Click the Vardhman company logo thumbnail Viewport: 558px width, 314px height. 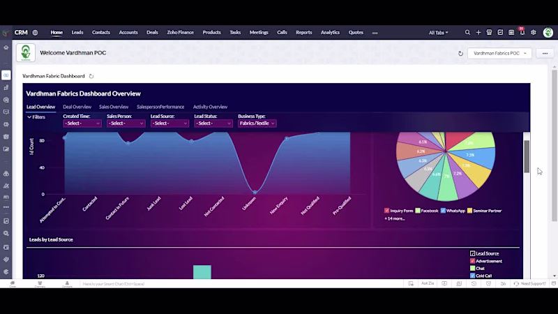26,53
